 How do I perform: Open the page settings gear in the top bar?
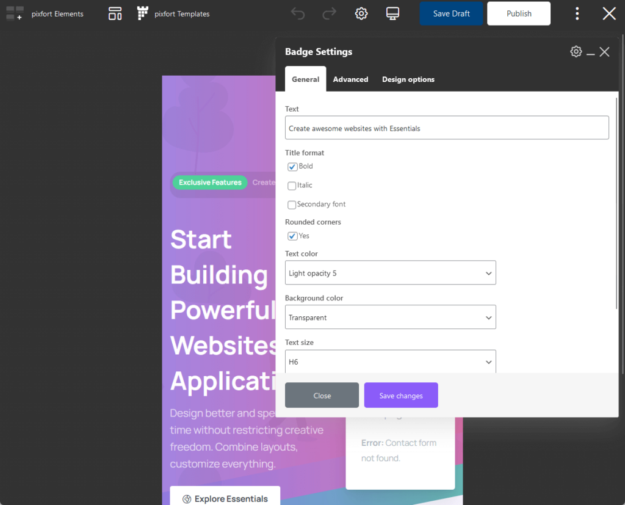click(361, 13)
